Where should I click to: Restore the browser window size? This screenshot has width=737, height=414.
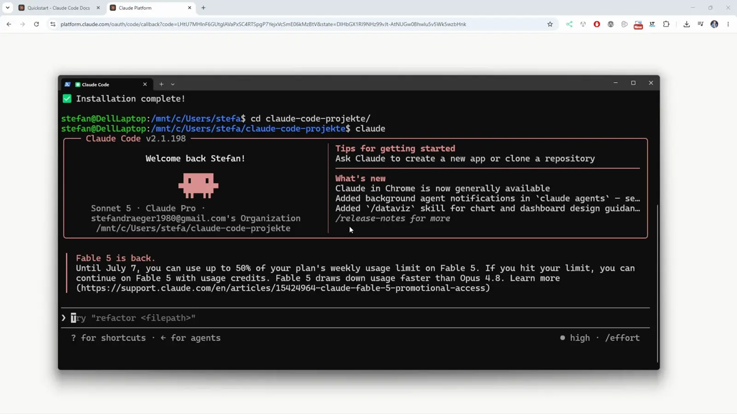[710, 8]
